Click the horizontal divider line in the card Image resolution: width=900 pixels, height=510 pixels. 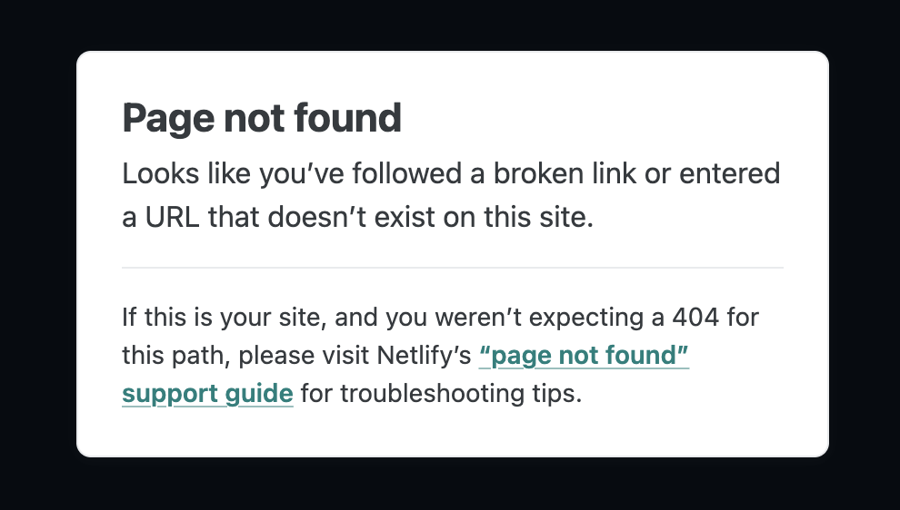point(453,268)
